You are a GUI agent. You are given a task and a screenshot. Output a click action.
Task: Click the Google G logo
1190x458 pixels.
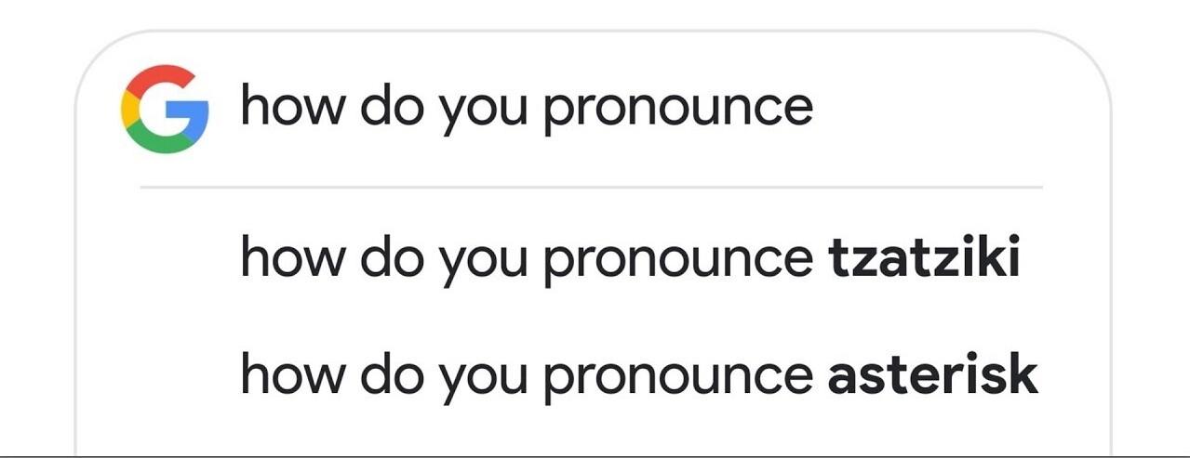[x=165, y=109]
